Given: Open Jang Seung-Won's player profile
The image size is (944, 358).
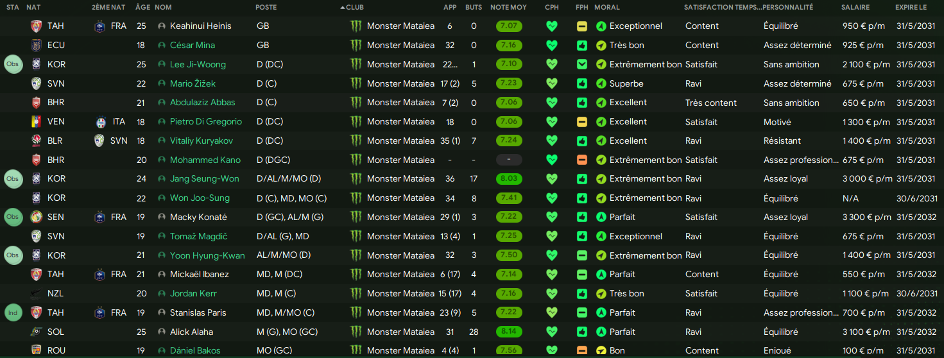Looking at the screenshot, I should pyautogui.click(x=204, y=179).
